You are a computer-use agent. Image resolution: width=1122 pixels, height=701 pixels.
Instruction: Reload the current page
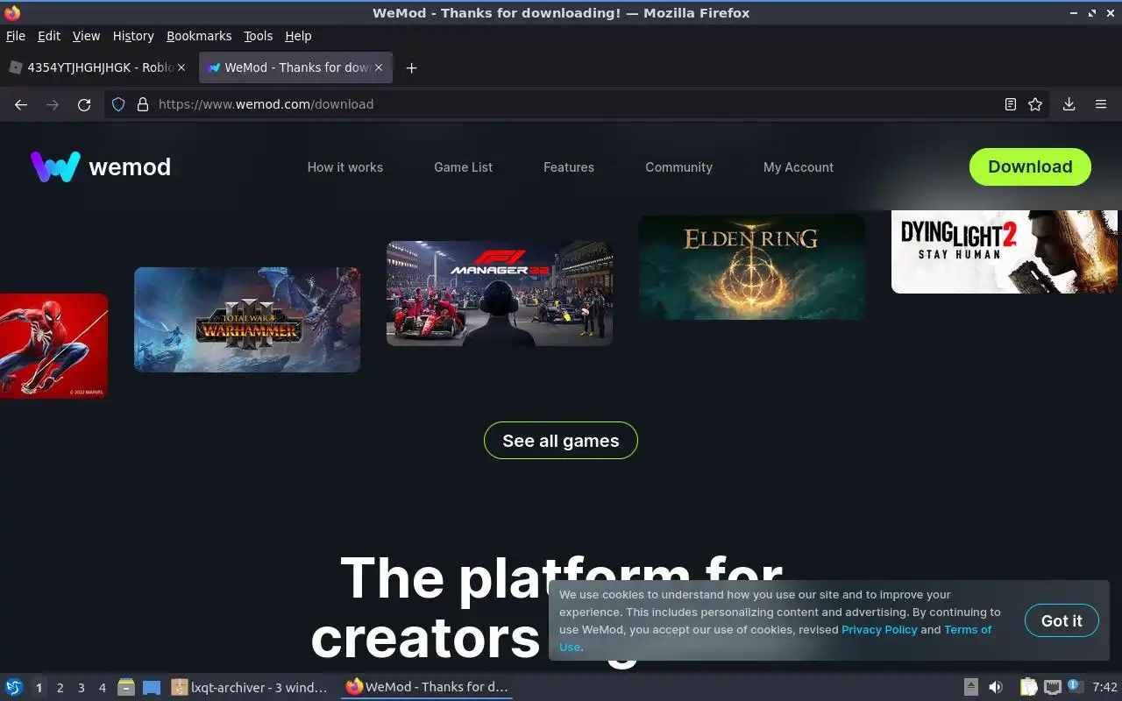point(84,104)
